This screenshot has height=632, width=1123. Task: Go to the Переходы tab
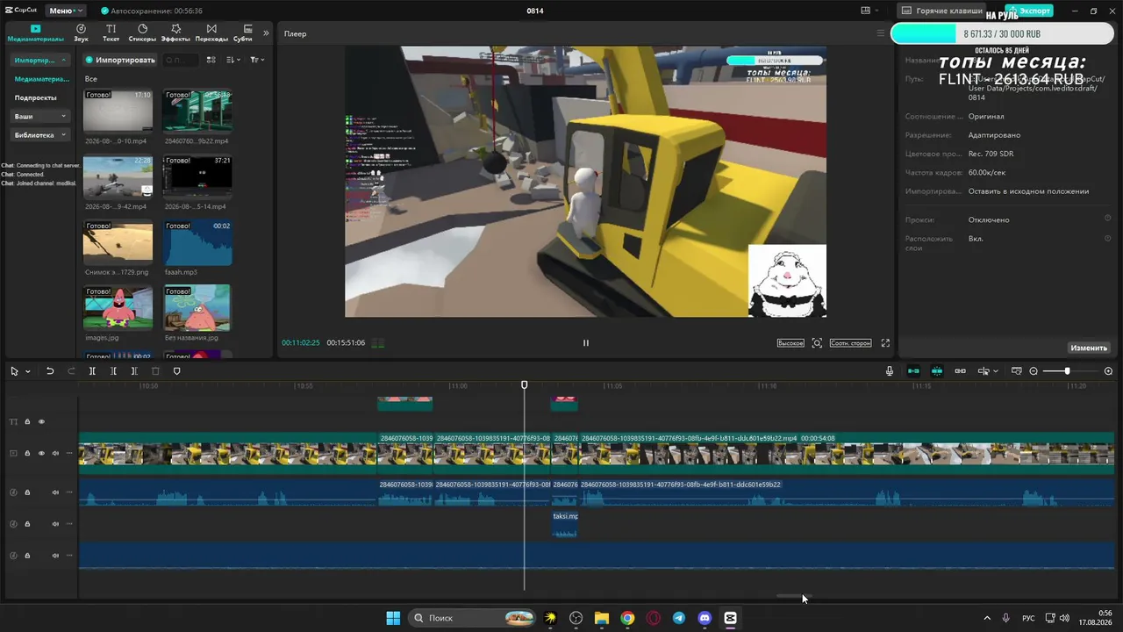pyautogui.click(x=211, y=33)
